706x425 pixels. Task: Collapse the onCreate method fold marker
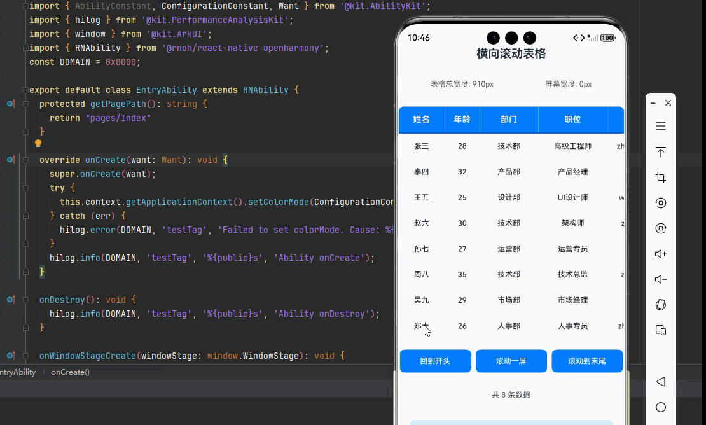tap(25, 159)
